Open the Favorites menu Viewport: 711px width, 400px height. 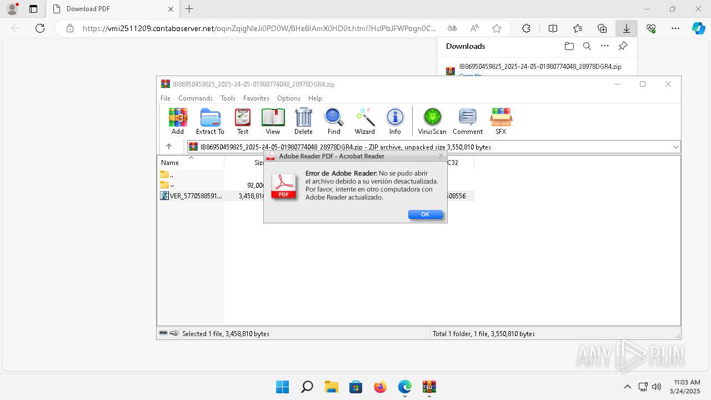[x=256, y=98]
